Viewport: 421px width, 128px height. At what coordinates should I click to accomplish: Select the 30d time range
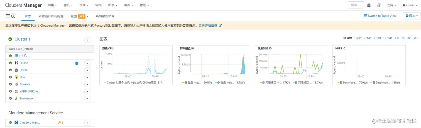pos(409,38)
